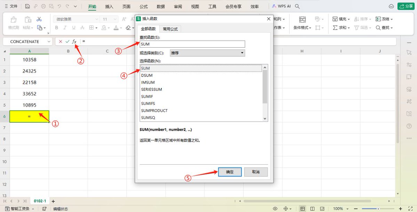Add a new sheet with the plus button
417x212 pixels.
tap(53, 201)
